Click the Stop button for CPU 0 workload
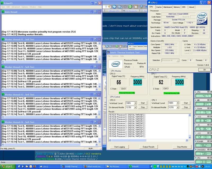Viewport: 212px width, 169px height. 143,107
